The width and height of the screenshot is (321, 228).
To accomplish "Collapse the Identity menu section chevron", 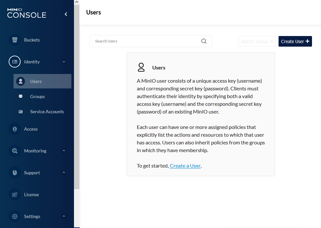I will tap(64, 62).
